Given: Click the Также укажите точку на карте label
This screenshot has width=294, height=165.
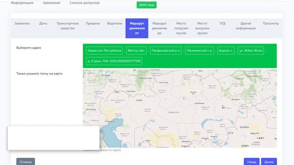Looking at the screenshot, I should point(39,73).
